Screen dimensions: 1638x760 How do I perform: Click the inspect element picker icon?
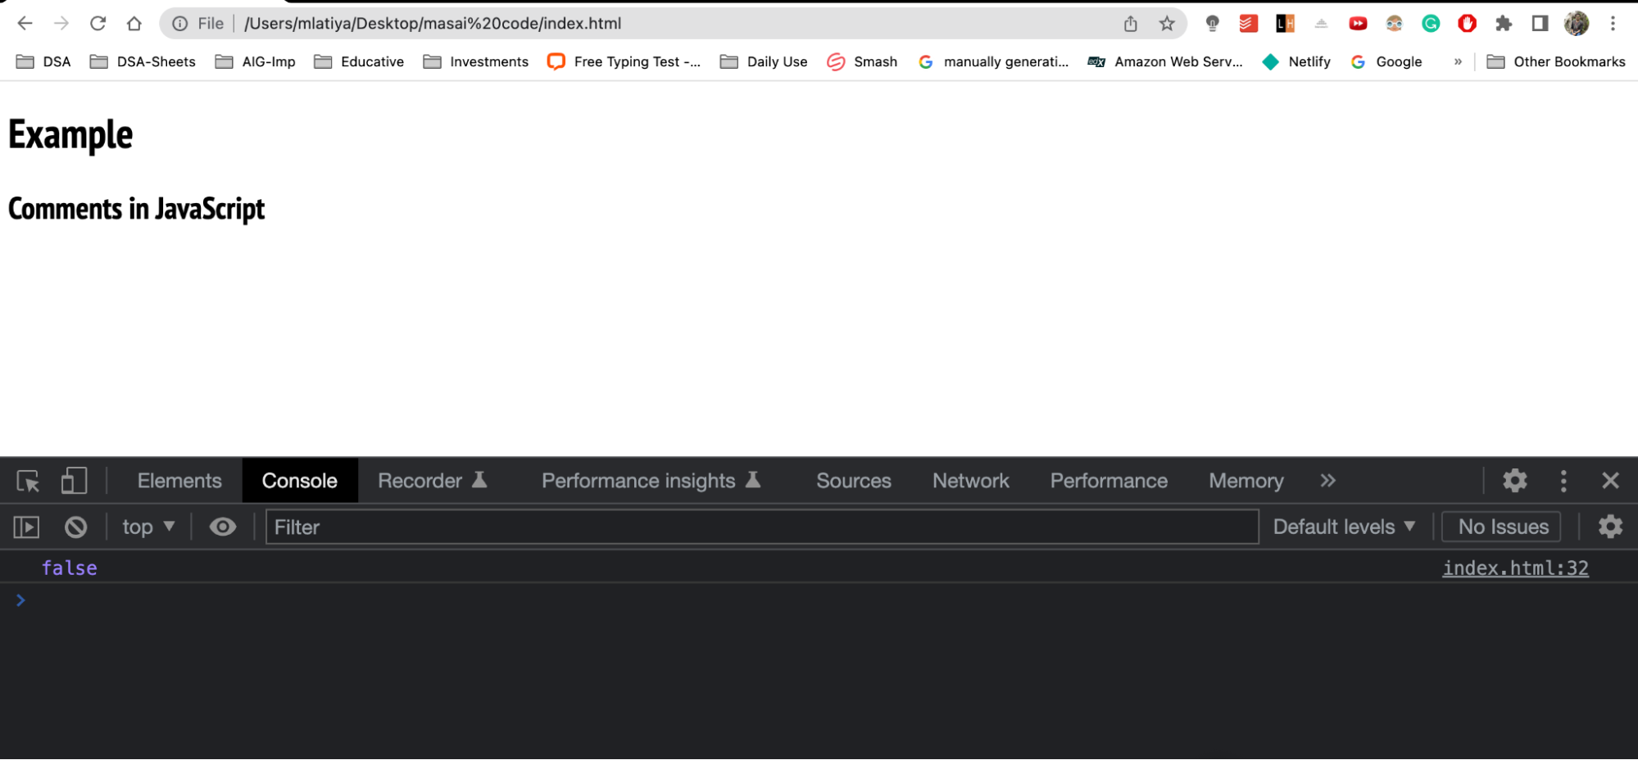28,481
